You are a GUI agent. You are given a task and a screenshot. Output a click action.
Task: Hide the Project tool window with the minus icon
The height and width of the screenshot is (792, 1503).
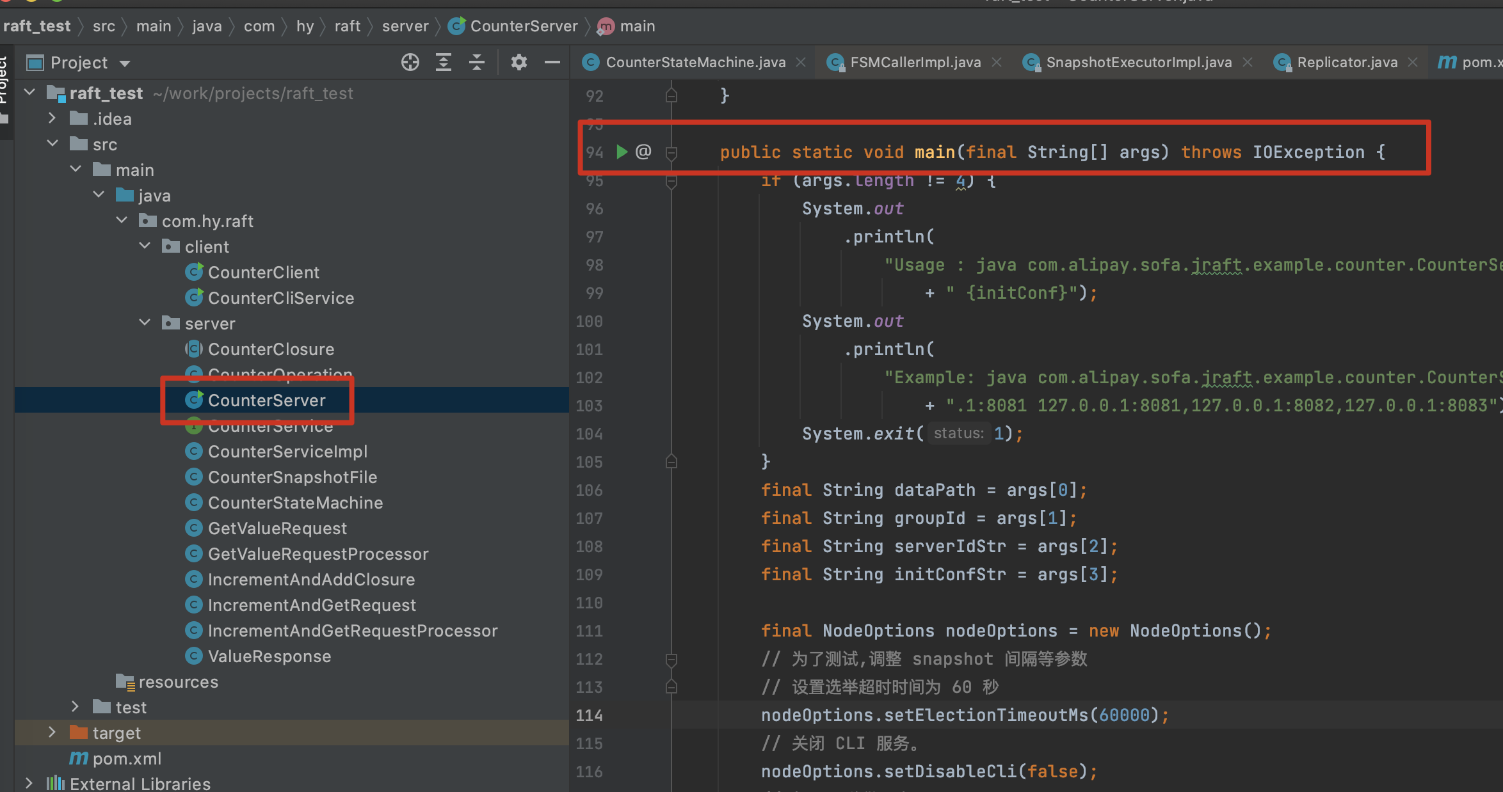click(552, 62)
